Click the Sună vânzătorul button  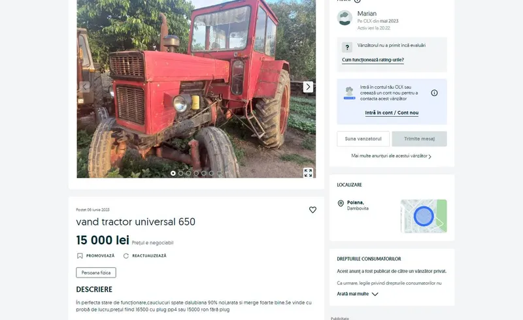[x=363, y=138]
